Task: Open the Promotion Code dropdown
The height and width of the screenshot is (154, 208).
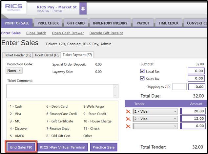Action: tap(14, 71)
